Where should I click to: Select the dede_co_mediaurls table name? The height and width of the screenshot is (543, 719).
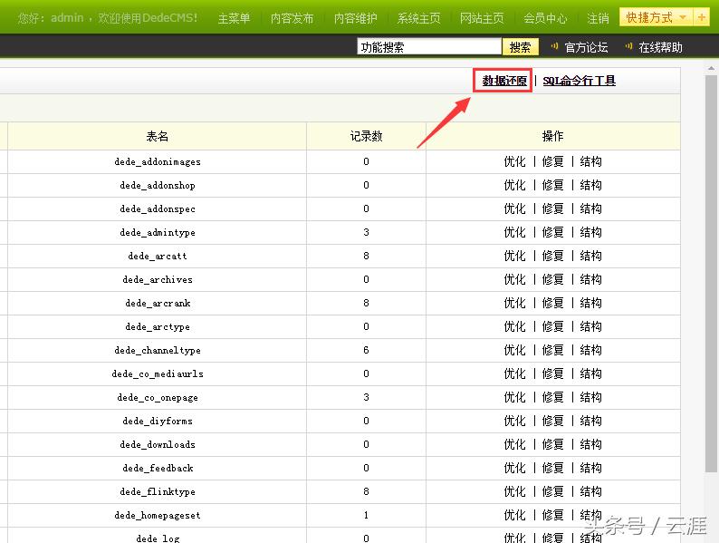pyautogui.click(x=158, y=373)
